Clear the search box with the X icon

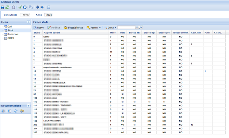[x=137, y=27]
